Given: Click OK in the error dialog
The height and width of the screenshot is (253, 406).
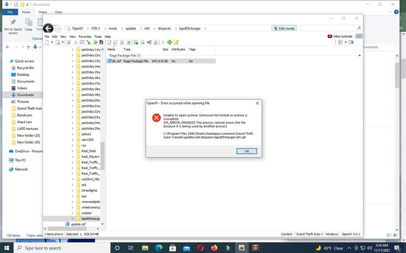Looking at the screenshot, I should tap(247, 151).
